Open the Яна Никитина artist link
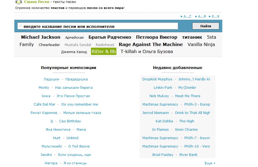 click(x=58, y=129)
